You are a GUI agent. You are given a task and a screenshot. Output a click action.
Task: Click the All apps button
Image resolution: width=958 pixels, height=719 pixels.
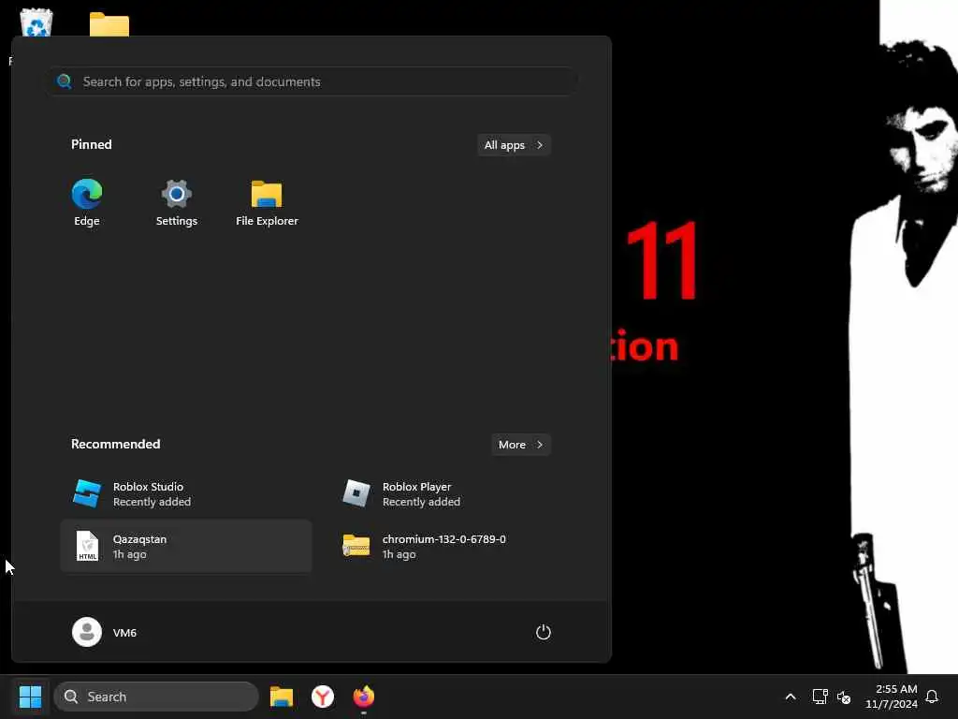[514, 145]
